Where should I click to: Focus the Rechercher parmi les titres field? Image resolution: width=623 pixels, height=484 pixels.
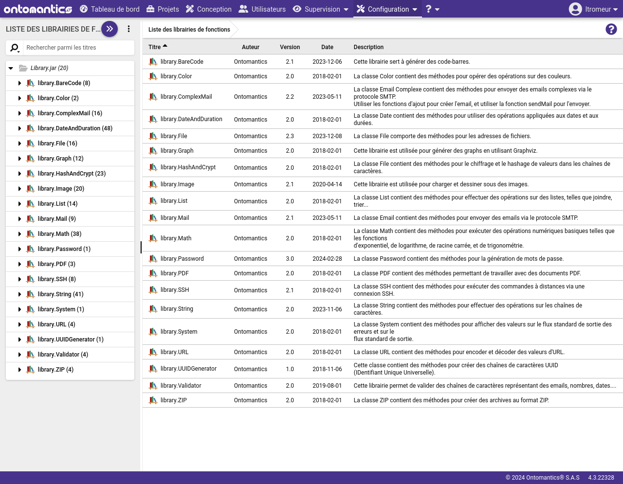pos(78,48)
